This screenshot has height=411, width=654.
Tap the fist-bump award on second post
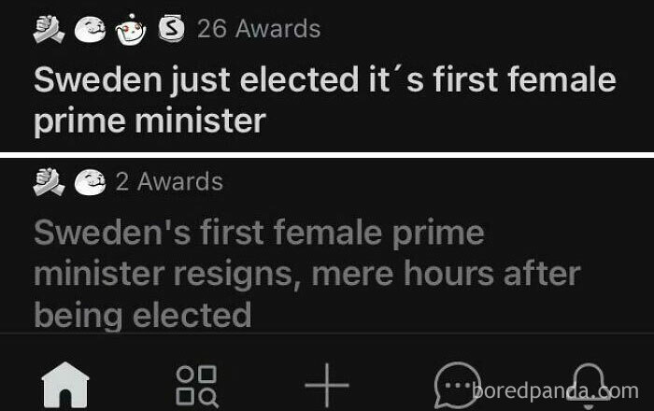[x=49, y=182]
